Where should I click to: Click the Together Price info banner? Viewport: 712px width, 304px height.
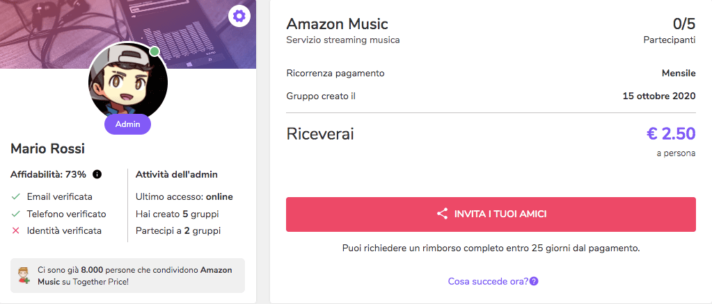click(x=127, y=276)
